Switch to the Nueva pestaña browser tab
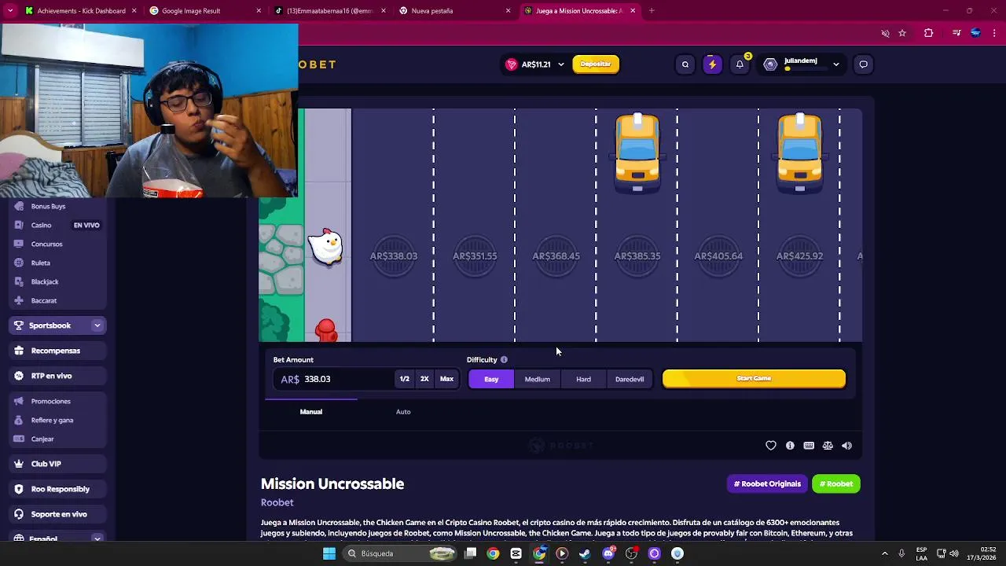The width and height of the screenshot is (1006, 566). click(453, 11)
